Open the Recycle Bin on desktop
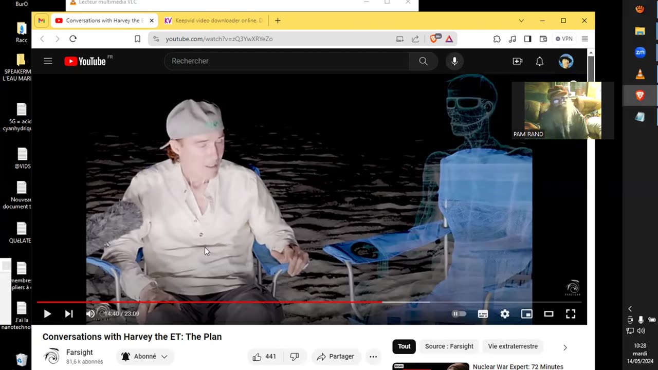The image size is (658, 370). (22, 359)
